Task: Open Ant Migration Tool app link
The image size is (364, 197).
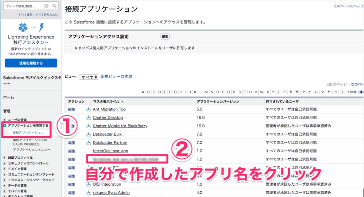Action: coord(110,109)
